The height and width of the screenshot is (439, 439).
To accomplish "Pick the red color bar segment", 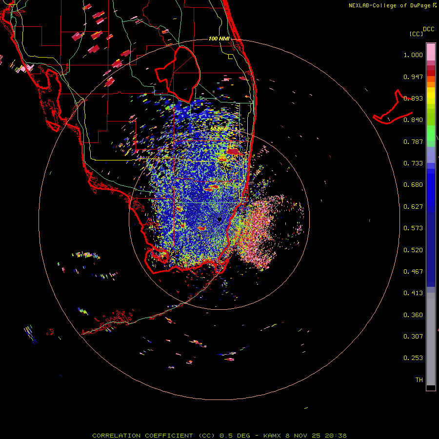I will click(x=431, y=73).
